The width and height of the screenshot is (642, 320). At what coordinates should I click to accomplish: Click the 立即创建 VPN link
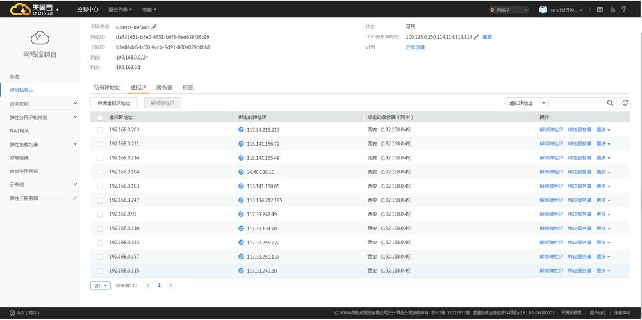[415, 47]
